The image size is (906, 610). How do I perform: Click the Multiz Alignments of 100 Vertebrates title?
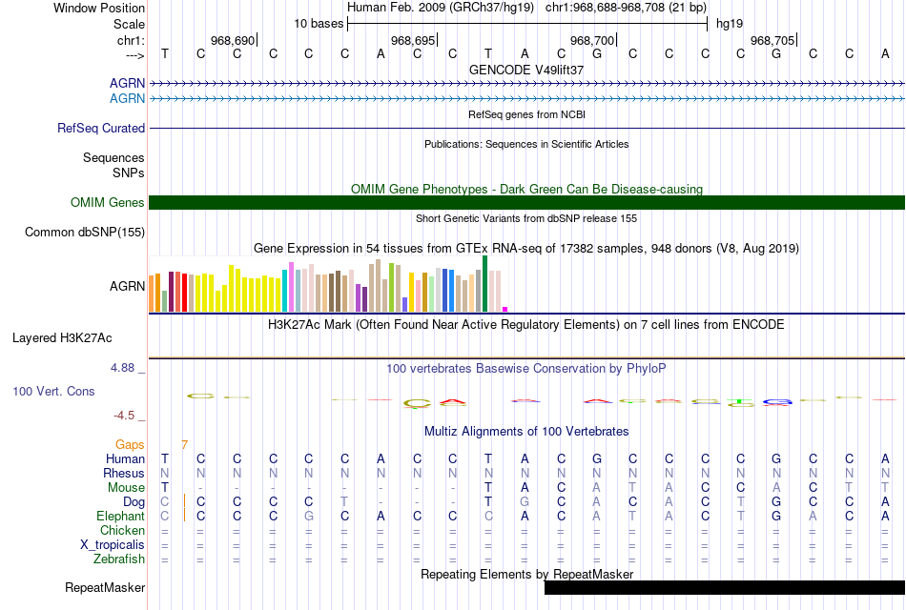526,432
